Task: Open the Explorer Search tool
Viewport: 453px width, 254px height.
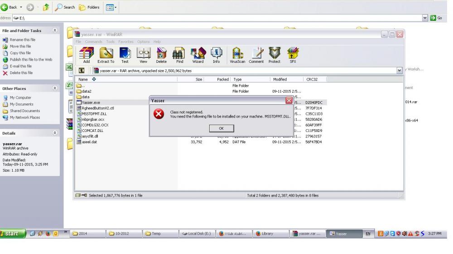Action: pyautogui.click(x=65, y=7)
